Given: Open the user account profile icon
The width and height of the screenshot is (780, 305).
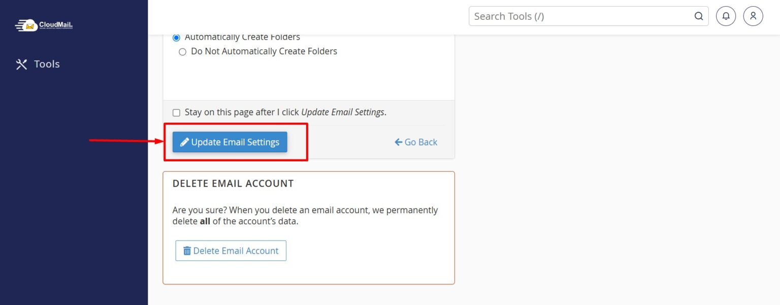Looking at the screenshot, I should coord(753,16).
